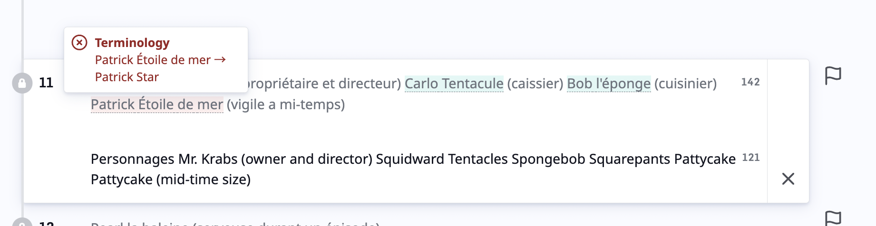Select the highlighted term Bob l'éponge

pos(609,84)
